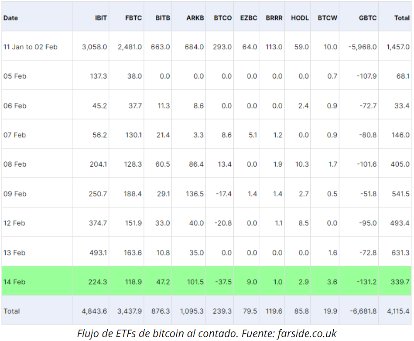The height and width of the screenshot is (341, 414).
Task: Click FBTC value 2,481.0
Action: coord(130,47)
